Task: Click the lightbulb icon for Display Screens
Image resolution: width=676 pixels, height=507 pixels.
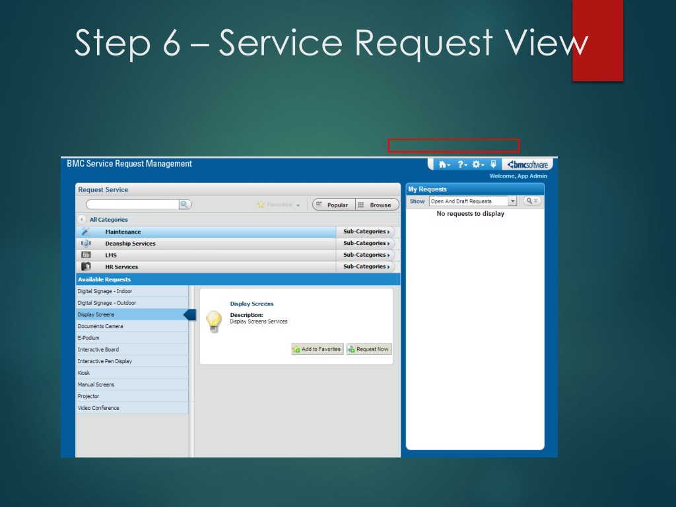Action: (214, 321)
